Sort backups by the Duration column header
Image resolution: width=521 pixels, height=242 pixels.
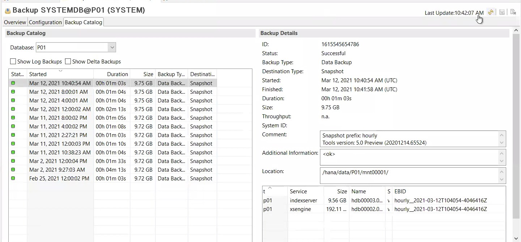pyautogui.click(x=117, y=74)
